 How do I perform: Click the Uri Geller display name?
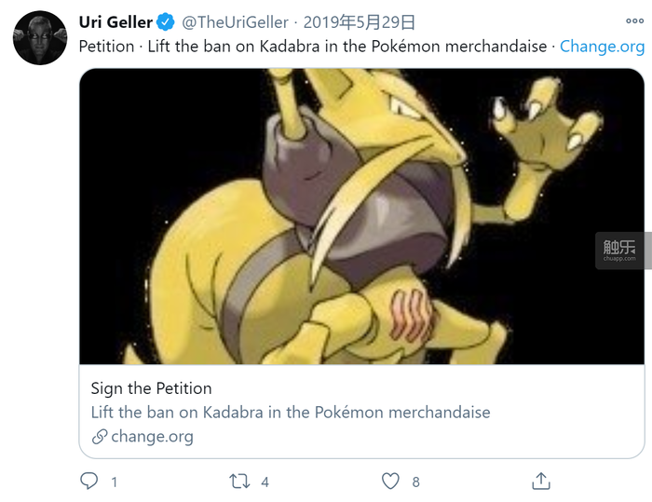115,22
